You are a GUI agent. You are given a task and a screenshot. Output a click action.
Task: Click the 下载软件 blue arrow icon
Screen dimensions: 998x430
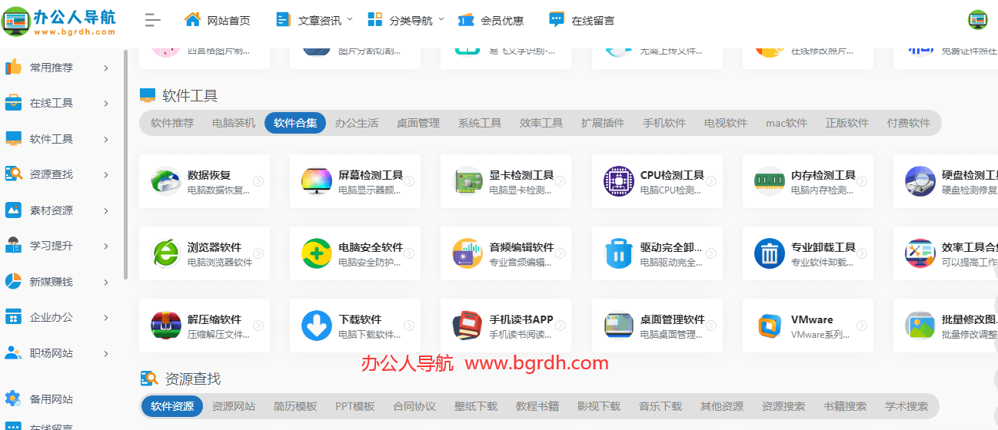pos(317,326)
